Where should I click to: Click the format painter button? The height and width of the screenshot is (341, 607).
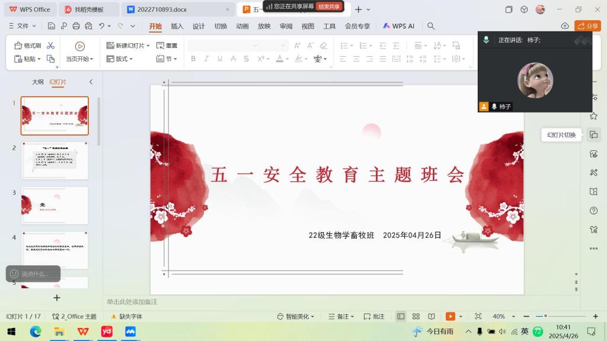pyautogui.click(x=27, y=46)
